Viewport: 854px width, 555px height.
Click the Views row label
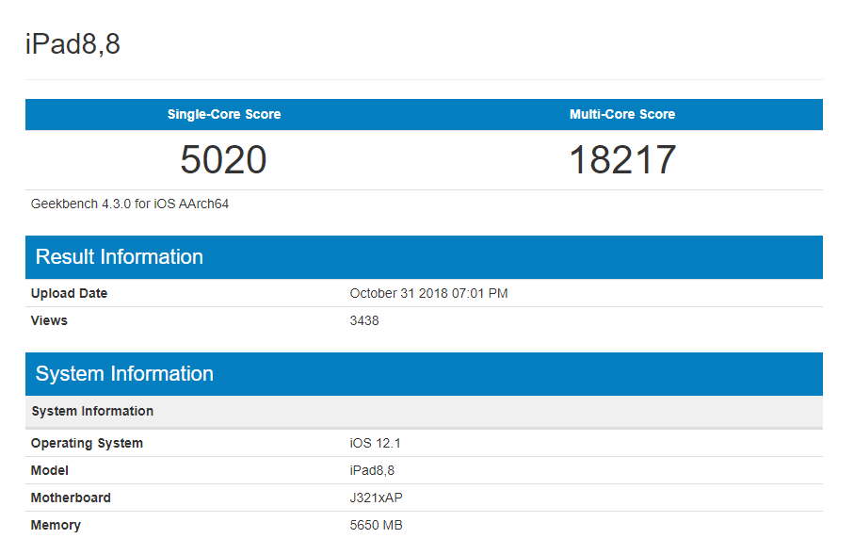coord(49,320)
